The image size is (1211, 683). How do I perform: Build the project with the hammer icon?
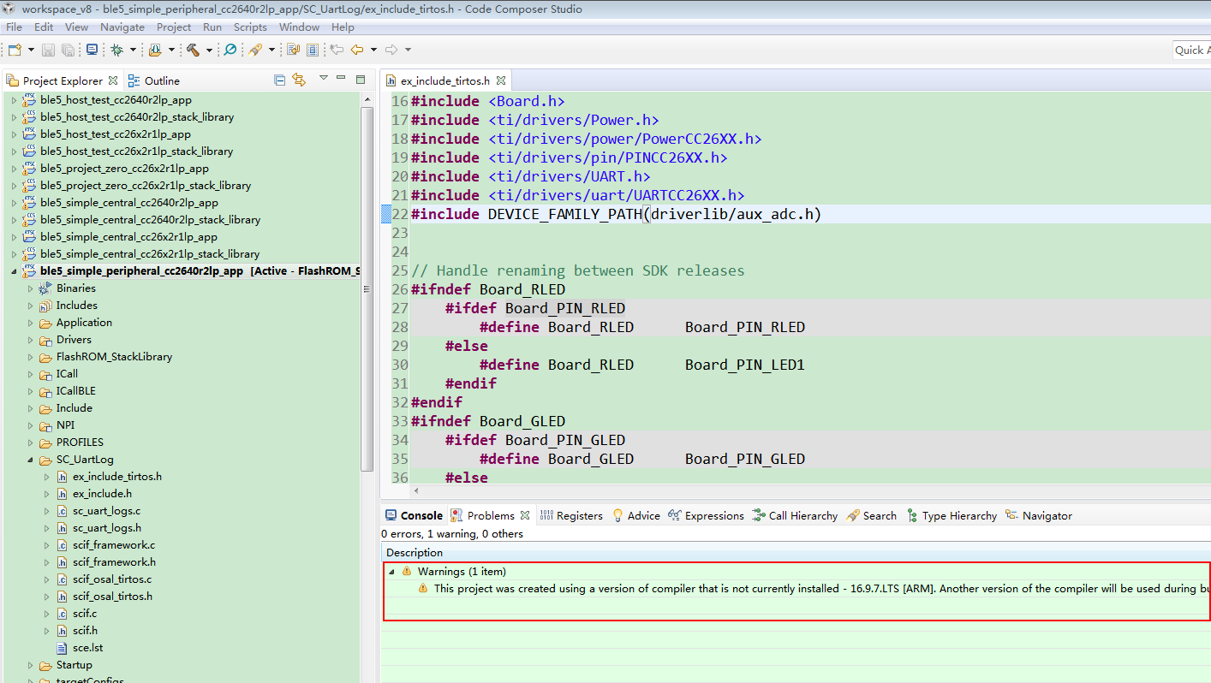(193, 50)
